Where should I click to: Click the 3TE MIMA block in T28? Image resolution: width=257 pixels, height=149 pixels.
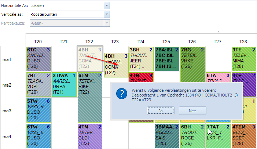(x=244, y=59)
